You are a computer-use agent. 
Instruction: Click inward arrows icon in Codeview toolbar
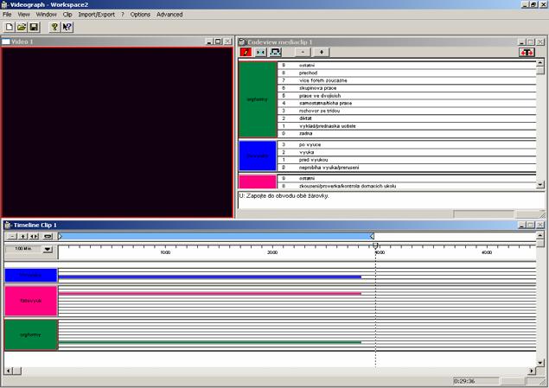[x=260, y=52]
